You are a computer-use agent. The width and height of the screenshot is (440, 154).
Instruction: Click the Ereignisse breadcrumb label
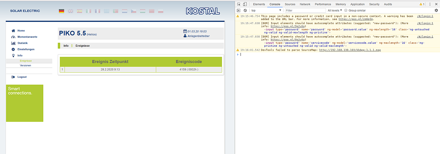point(82,46)
